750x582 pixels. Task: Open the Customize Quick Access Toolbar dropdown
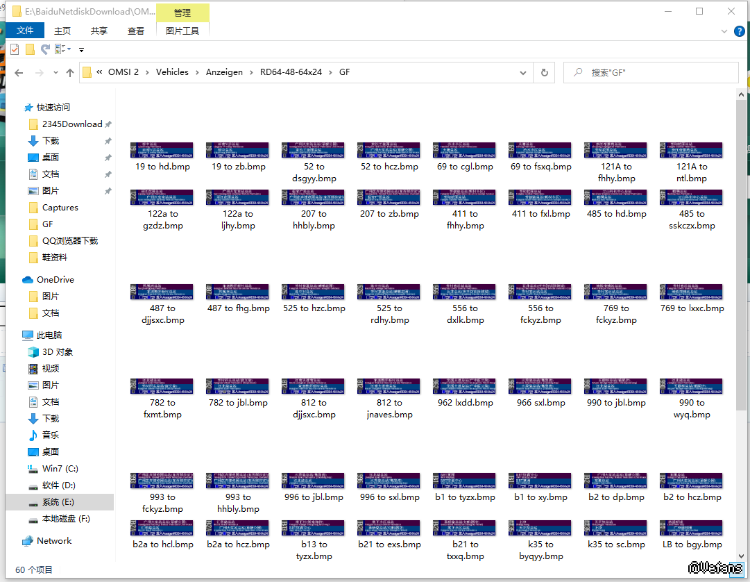pos(81,49)
